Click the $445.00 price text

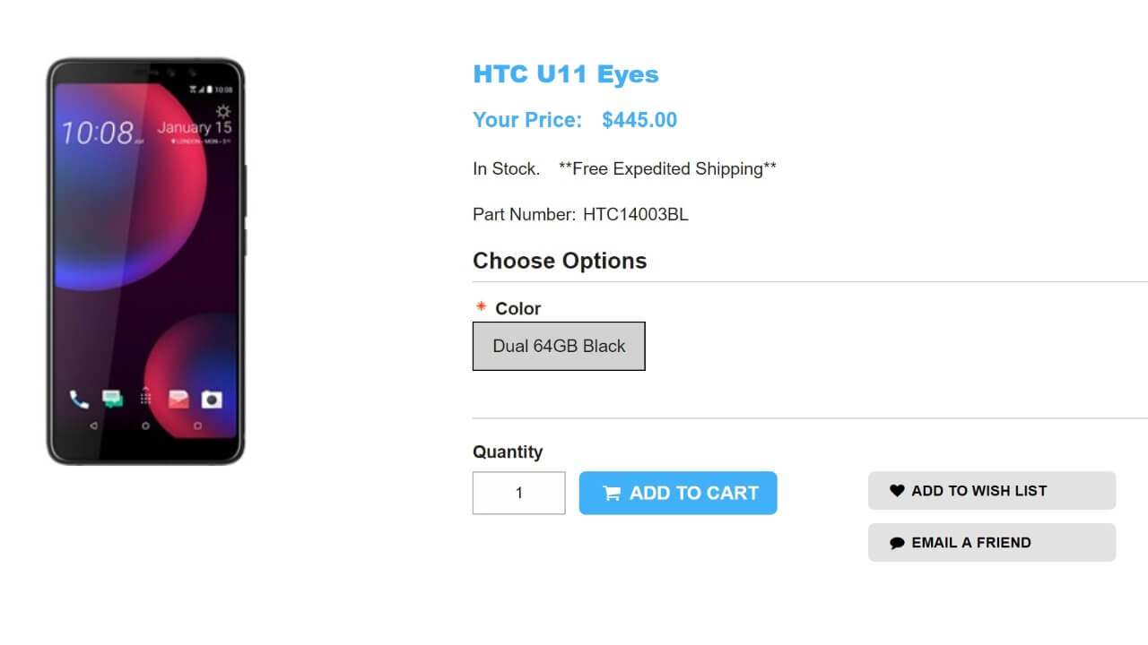[639, 120]
